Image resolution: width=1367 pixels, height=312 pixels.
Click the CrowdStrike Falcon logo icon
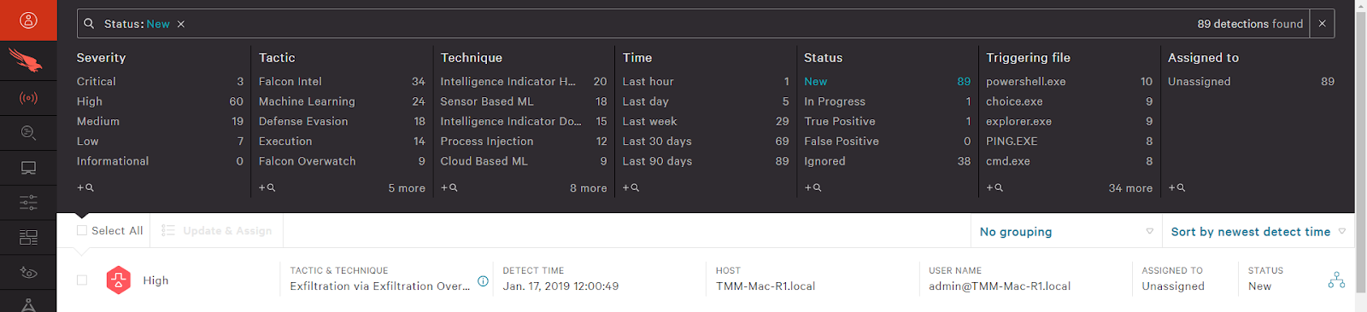[28, 61]
